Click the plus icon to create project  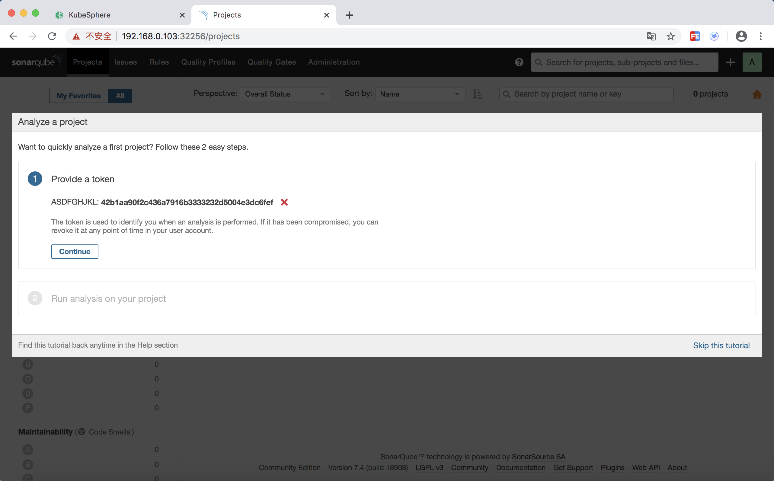[731, 62]
